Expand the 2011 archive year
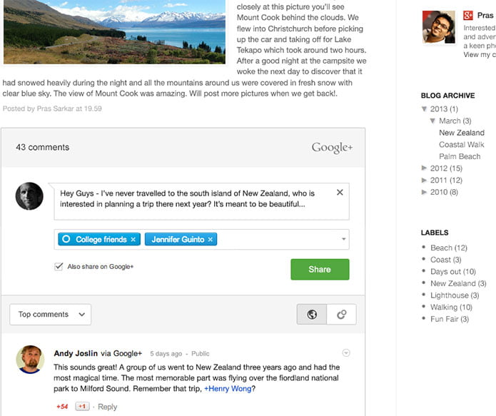Viewport: 496px width, 416px height. click(424, 180)
